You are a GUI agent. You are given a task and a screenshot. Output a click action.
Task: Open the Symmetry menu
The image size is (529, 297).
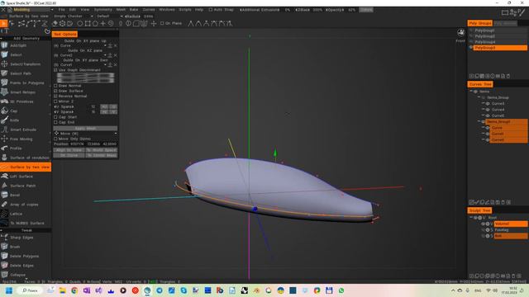coord(102,10)
